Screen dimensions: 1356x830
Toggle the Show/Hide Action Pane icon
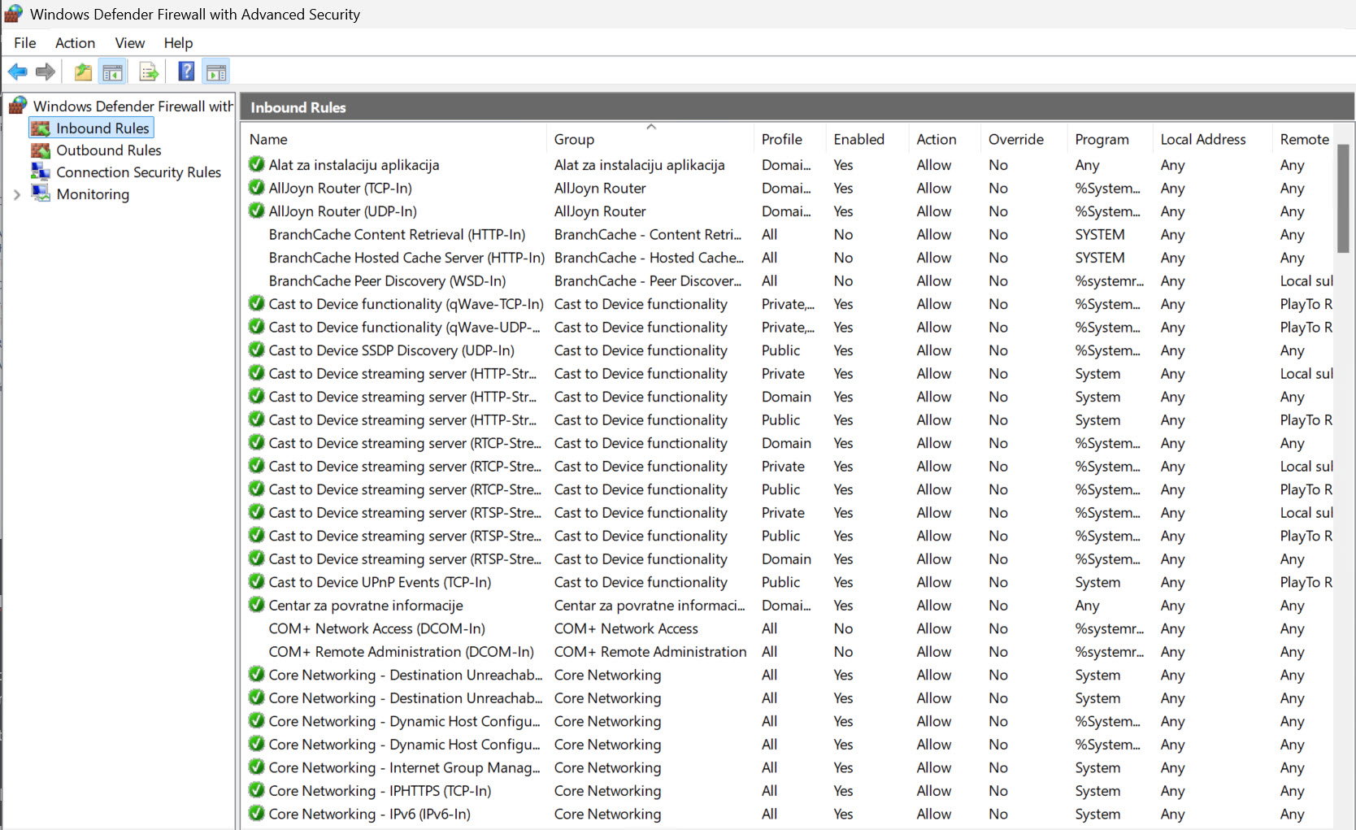pyautogui.click(x=216, y=72)
